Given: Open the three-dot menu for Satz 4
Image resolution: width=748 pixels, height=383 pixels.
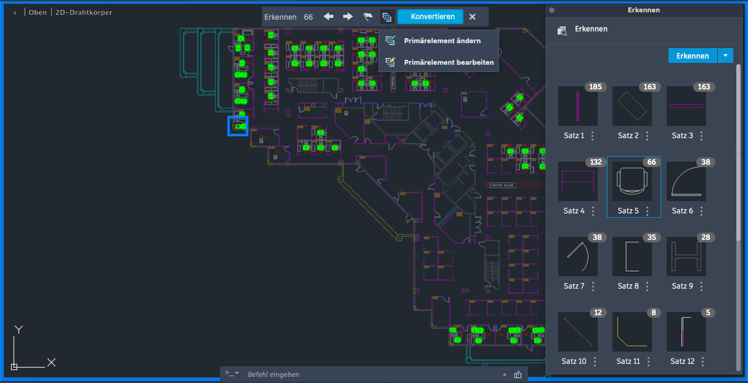Looking at the screenshot, I should click(x=593, y=211).
